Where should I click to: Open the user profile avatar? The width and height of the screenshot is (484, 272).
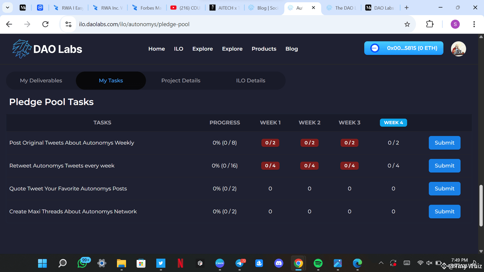point(458,49)
